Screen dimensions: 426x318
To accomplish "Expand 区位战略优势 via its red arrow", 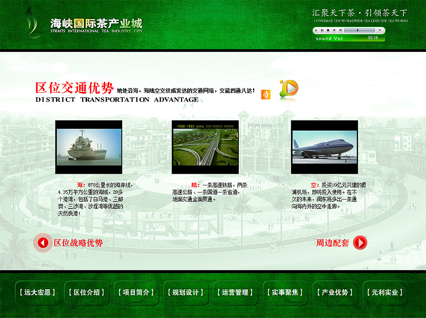I will [x=43, y=243].
